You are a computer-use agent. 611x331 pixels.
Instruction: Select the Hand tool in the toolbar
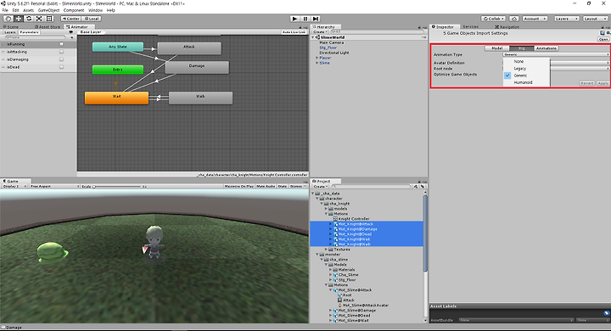(x=8, y=19)
